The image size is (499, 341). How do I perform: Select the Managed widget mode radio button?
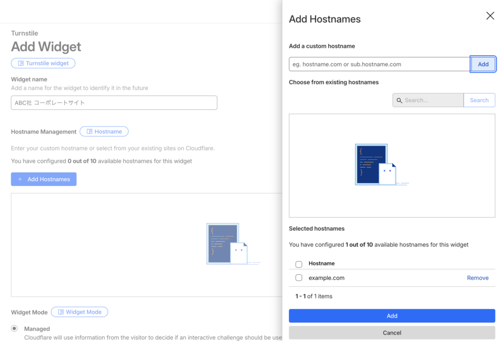point(14,329)
